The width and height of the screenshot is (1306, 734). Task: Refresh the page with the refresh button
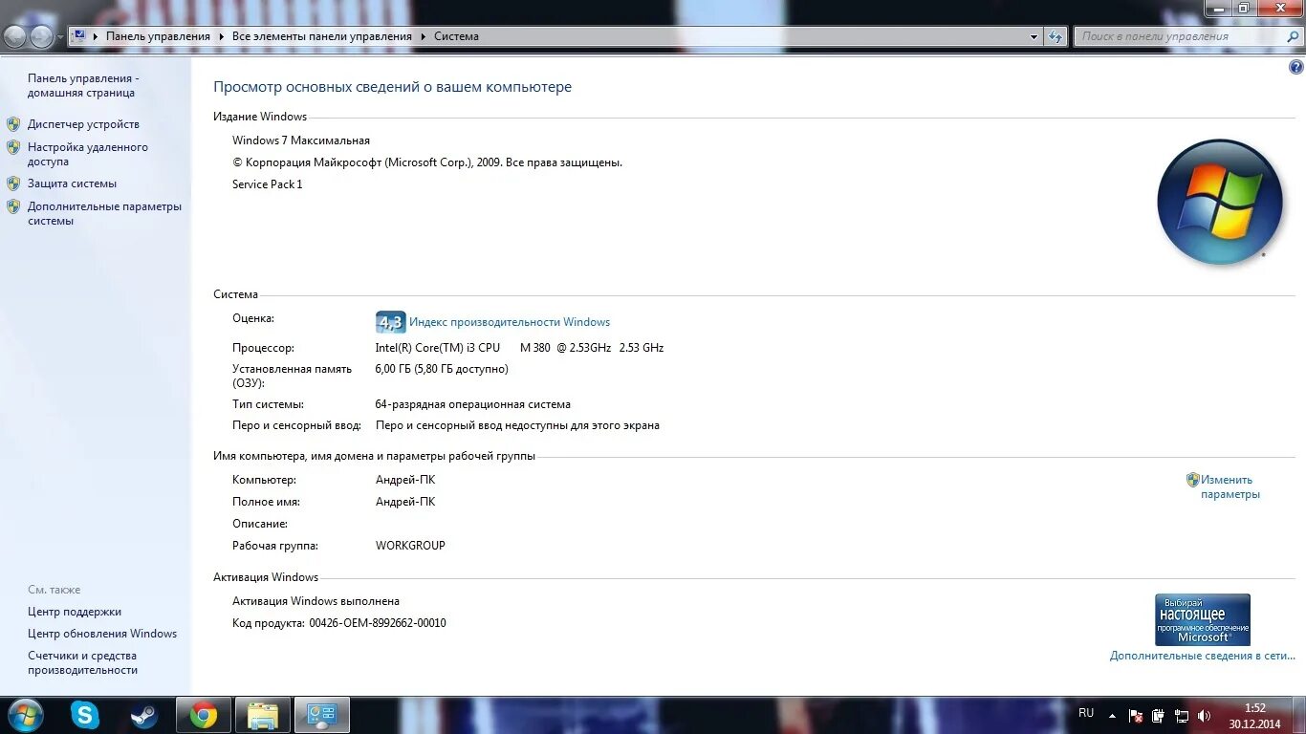(1056, 36)
